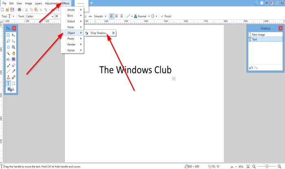Screen dimensions: 285x169
Task: Click the New file icon
Action: (x=2, y=10)
